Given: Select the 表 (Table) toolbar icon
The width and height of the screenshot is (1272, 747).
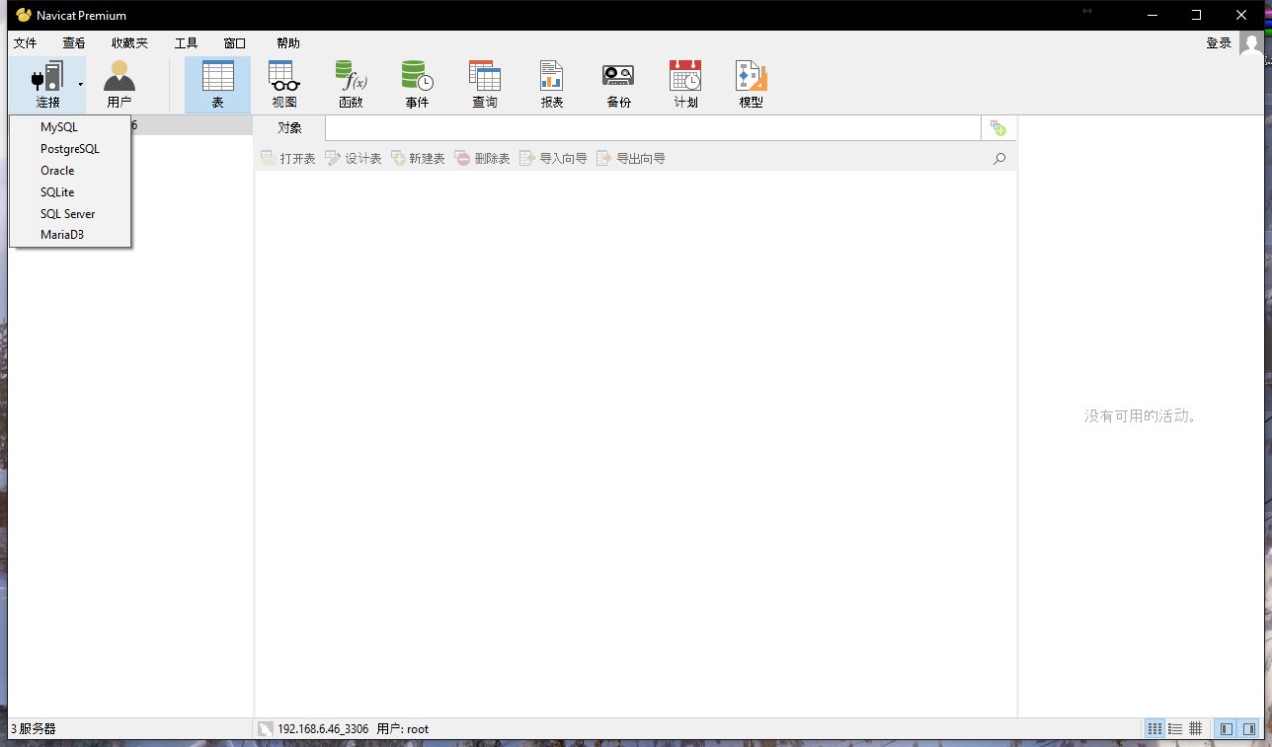Looking at the screenshot, I should [218, 76].
